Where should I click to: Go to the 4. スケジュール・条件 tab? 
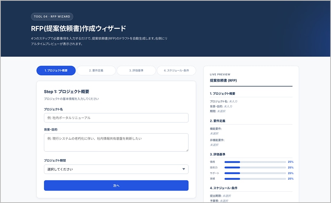[176, 71]
